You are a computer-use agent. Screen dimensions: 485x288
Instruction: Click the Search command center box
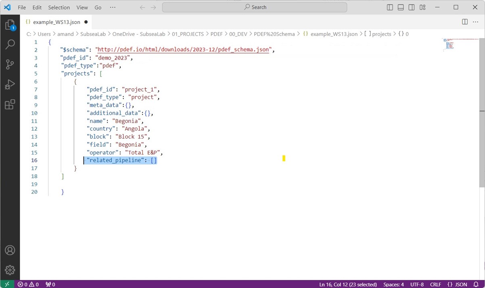click(255, 7)
